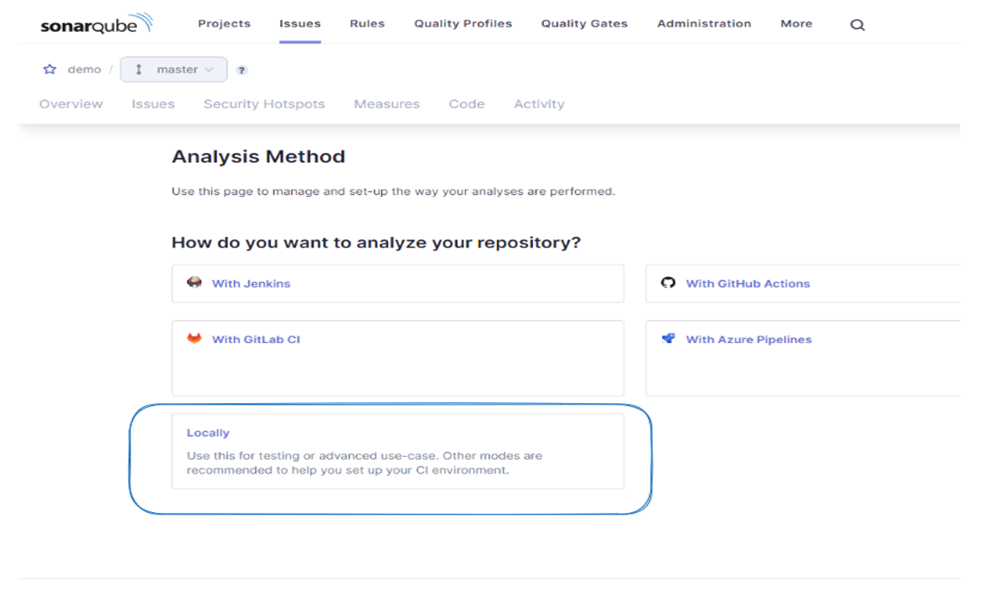This screenshot has width=1002, height=593.
Task: Go to Quality Profiles
Action: pos(463,24)
